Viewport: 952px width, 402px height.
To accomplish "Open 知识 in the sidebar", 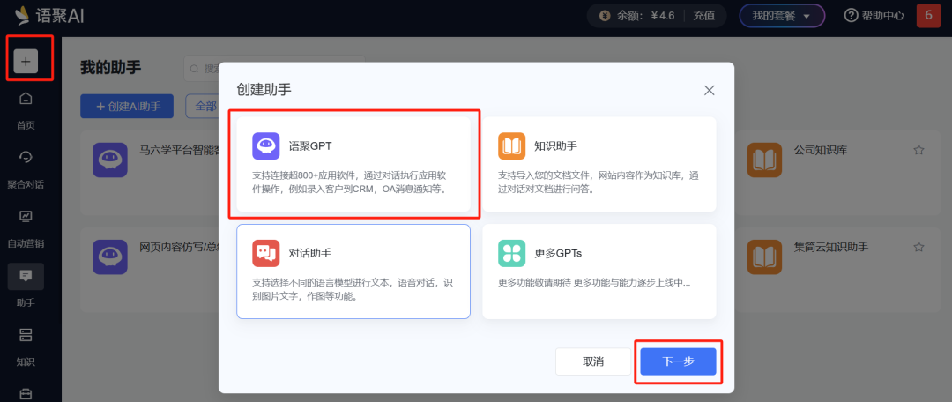I will point(26,347).
